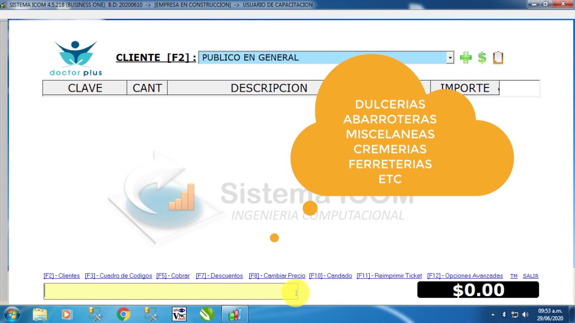The height and width of the screenshot is (323, 575).
Task: Open Windows Explorer from the taskbar
Action: (40, 314)
